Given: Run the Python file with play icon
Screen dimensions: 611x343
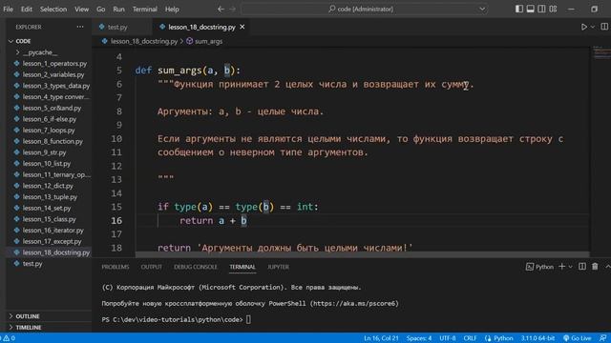Looking at the screenshot, I should click(583, 27).
